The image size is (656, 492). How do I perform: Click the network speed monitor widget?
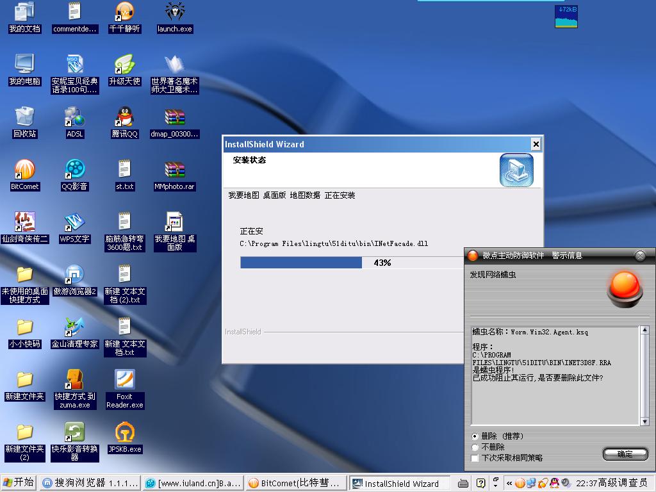tap(566, 17)
